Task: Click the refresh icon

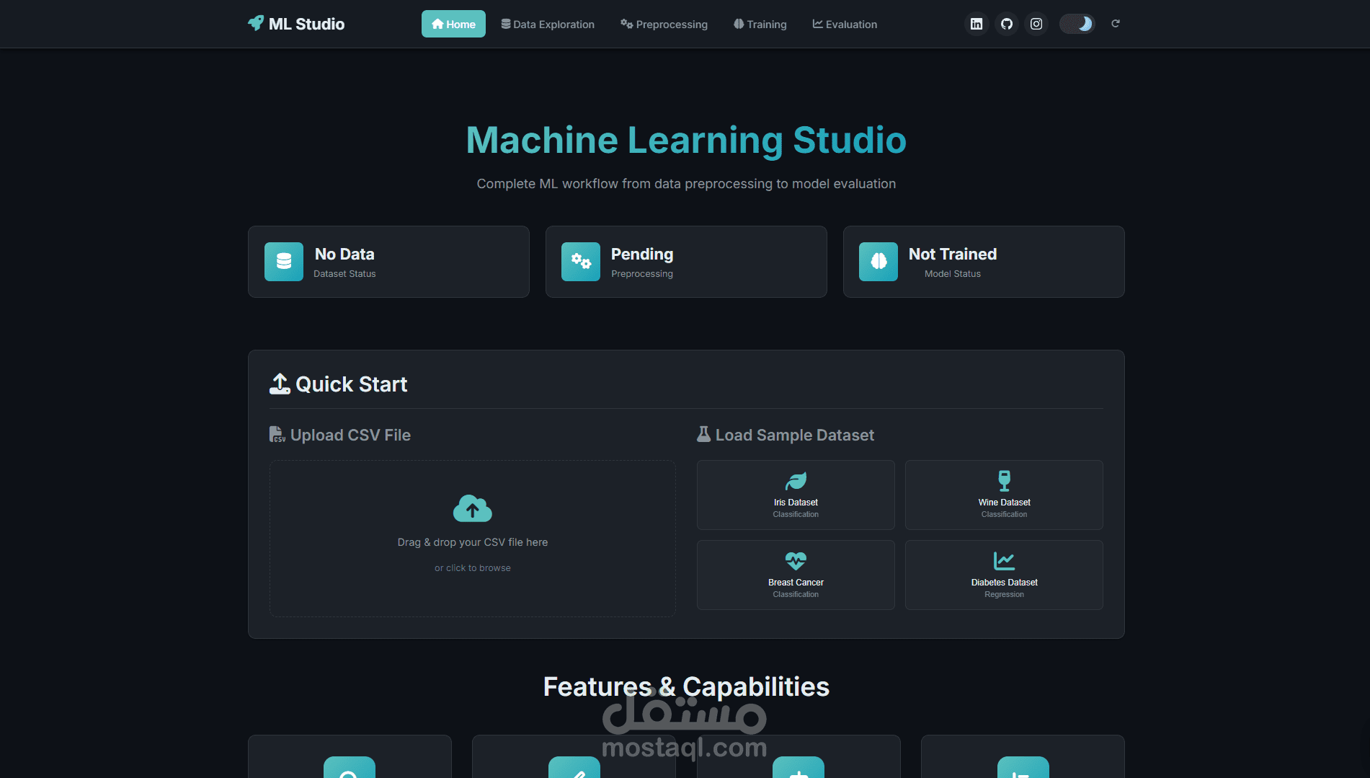Action: (x=1115, y=23)
